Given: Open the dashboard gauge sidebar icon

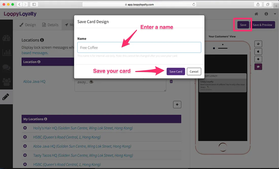Looking at the screenshot, I should tap(6, 38).
